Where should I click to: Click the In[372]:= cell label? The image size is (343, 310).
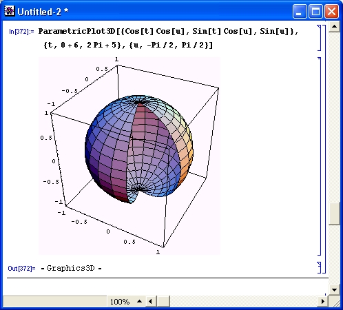[21, 32]
